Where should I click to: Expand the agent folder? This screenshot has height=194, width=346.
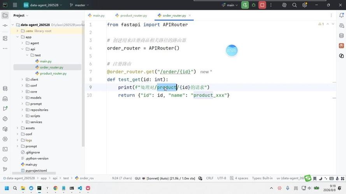[22, 43]
